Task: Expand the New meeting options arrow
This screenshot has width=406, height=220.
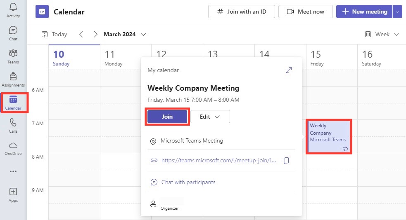Action: pyautogui.click(x=397, y=12)
